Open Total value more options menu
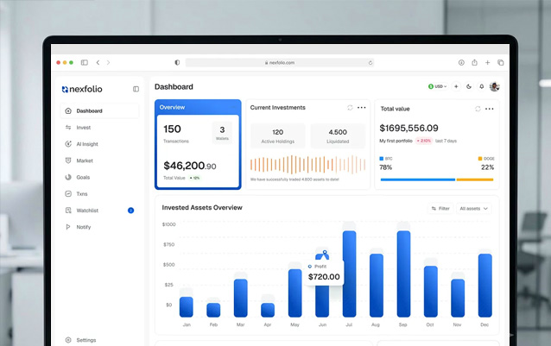The height and width of the screenshot is (346, 551). 490,109
